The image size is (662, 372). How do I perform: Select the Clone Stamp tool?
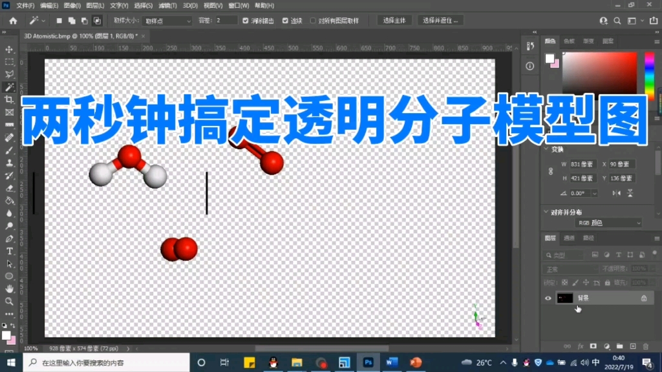pos(9,163)
